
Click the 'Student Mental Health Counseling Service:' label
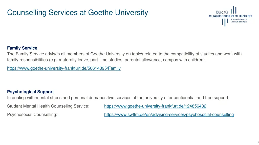(48, 106)
